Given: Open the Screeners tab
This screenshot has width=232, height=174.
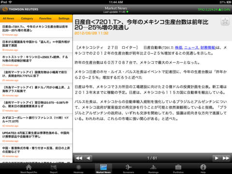Looking at the screenshot, I should (x=129, y=169).
